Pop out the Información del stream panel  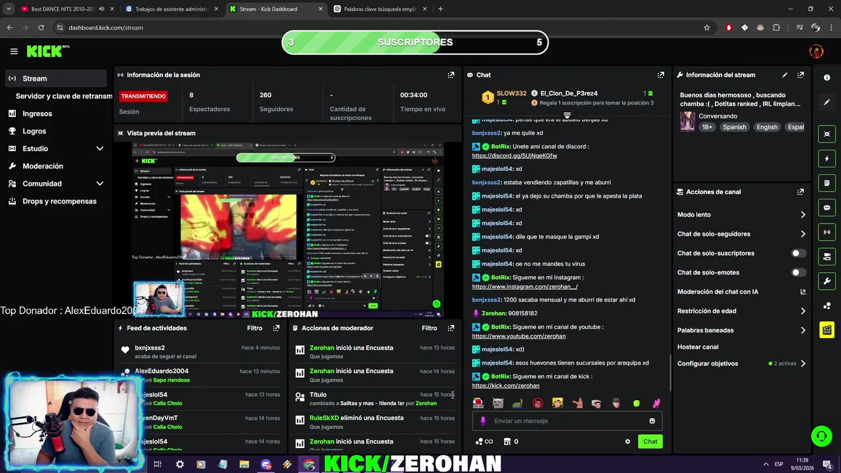(800, 75)
